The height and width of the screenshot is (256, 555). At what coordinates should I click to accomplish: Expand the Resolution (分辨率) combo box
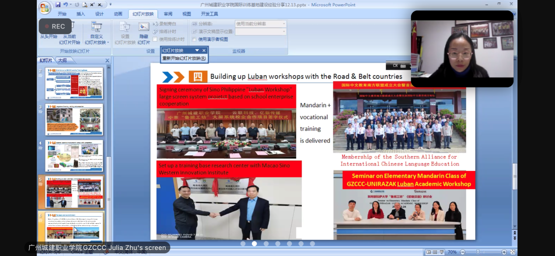point(283,24)
